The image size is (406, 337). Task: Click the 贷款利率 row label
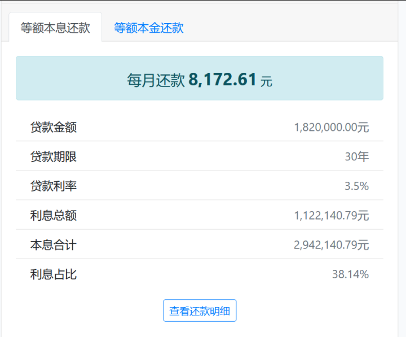(54, 186)
